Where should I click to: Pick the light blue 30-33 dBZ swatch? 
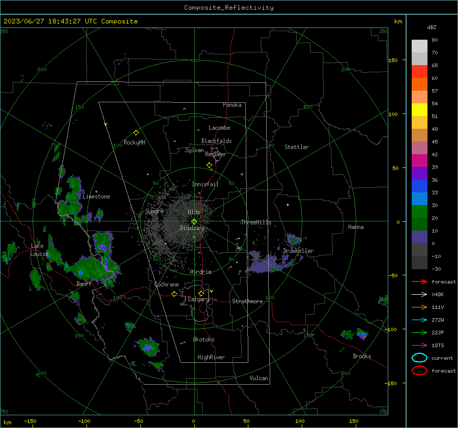(419, 198)
